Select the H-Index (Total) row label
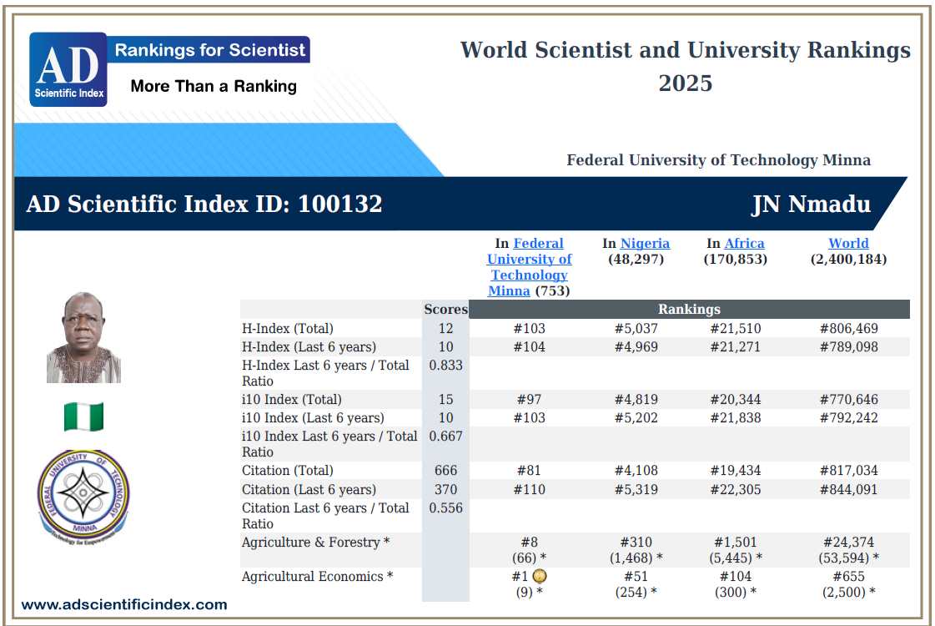The image size is (935, 626). point(288,328)
